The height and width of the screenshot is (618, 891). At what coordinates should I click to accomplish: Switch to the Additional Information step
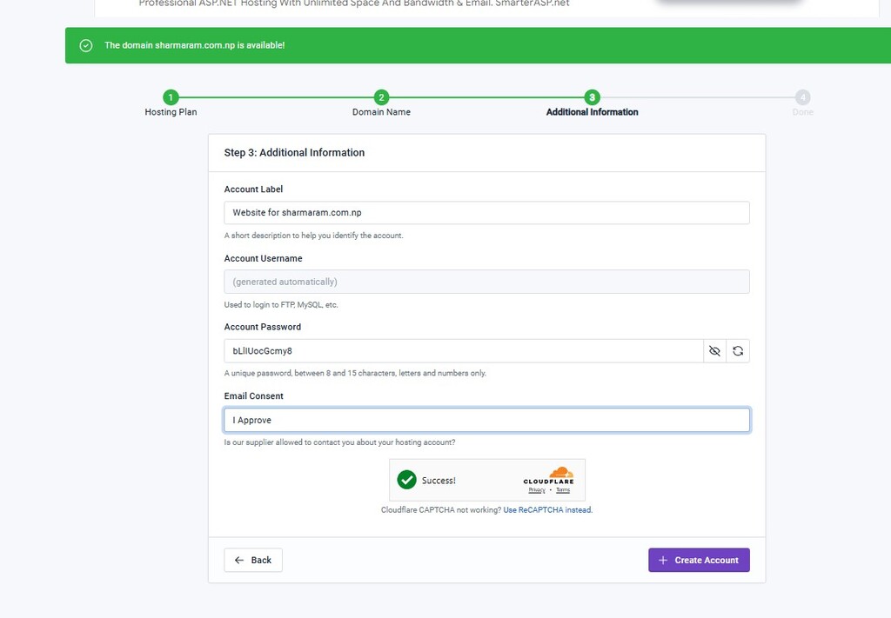592,96
